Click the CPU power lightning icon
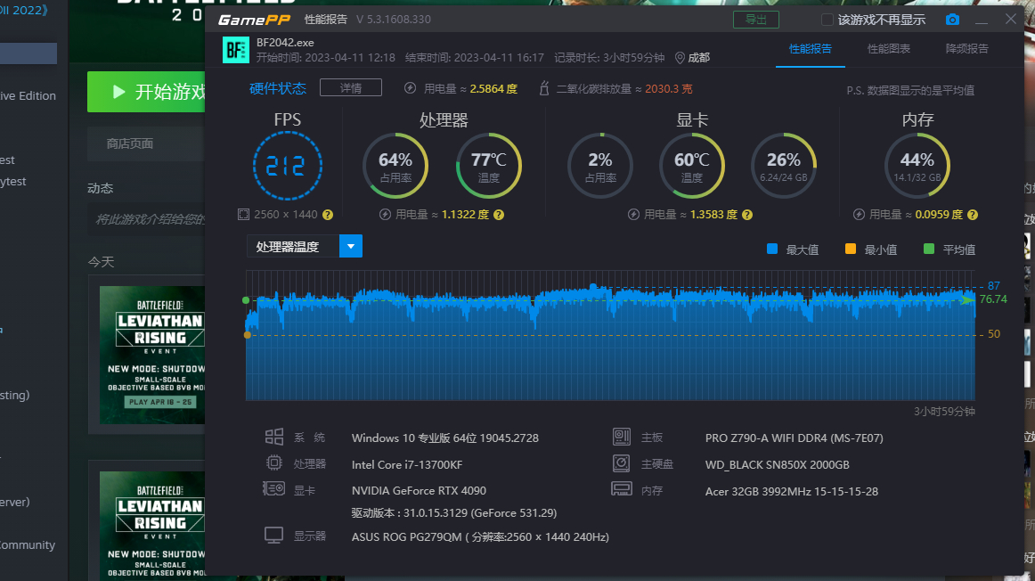 385,215
